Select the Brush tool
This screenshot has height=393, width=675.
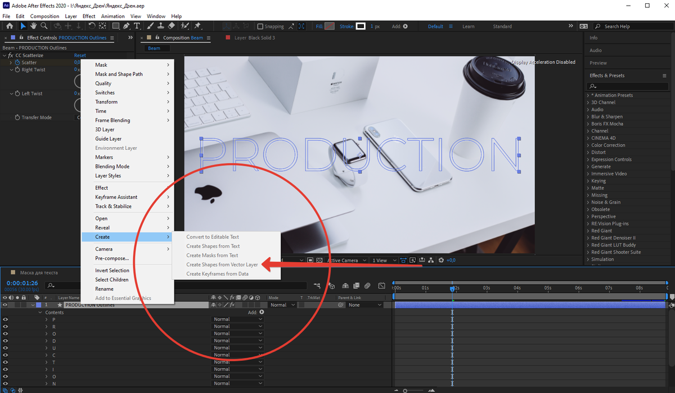(x=151, y=26)
